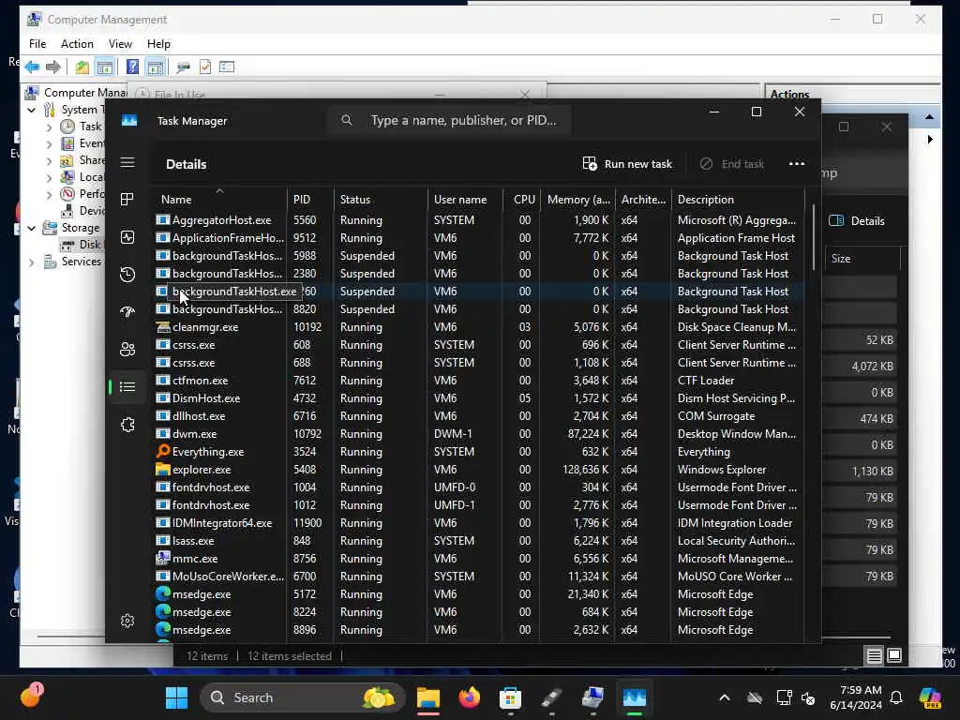Click the Back arrow in Computer Management toolbar
The image size is (960, 720).
pyautogui.click(x=32, y=67)
